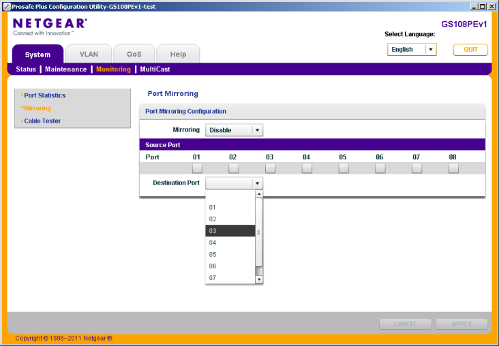Screen dimensions: 499x346
Task: Click the QUIT button
Action: 470,50
